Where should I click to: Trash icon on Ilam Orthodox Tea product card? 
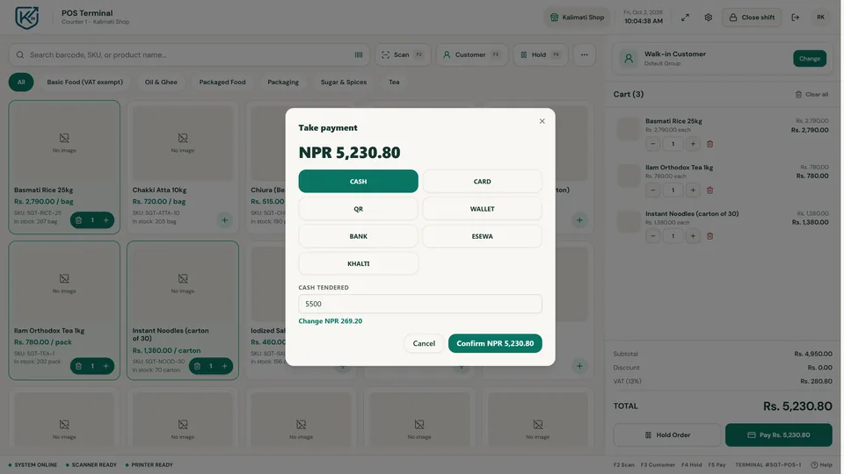[x=78, y=366]
